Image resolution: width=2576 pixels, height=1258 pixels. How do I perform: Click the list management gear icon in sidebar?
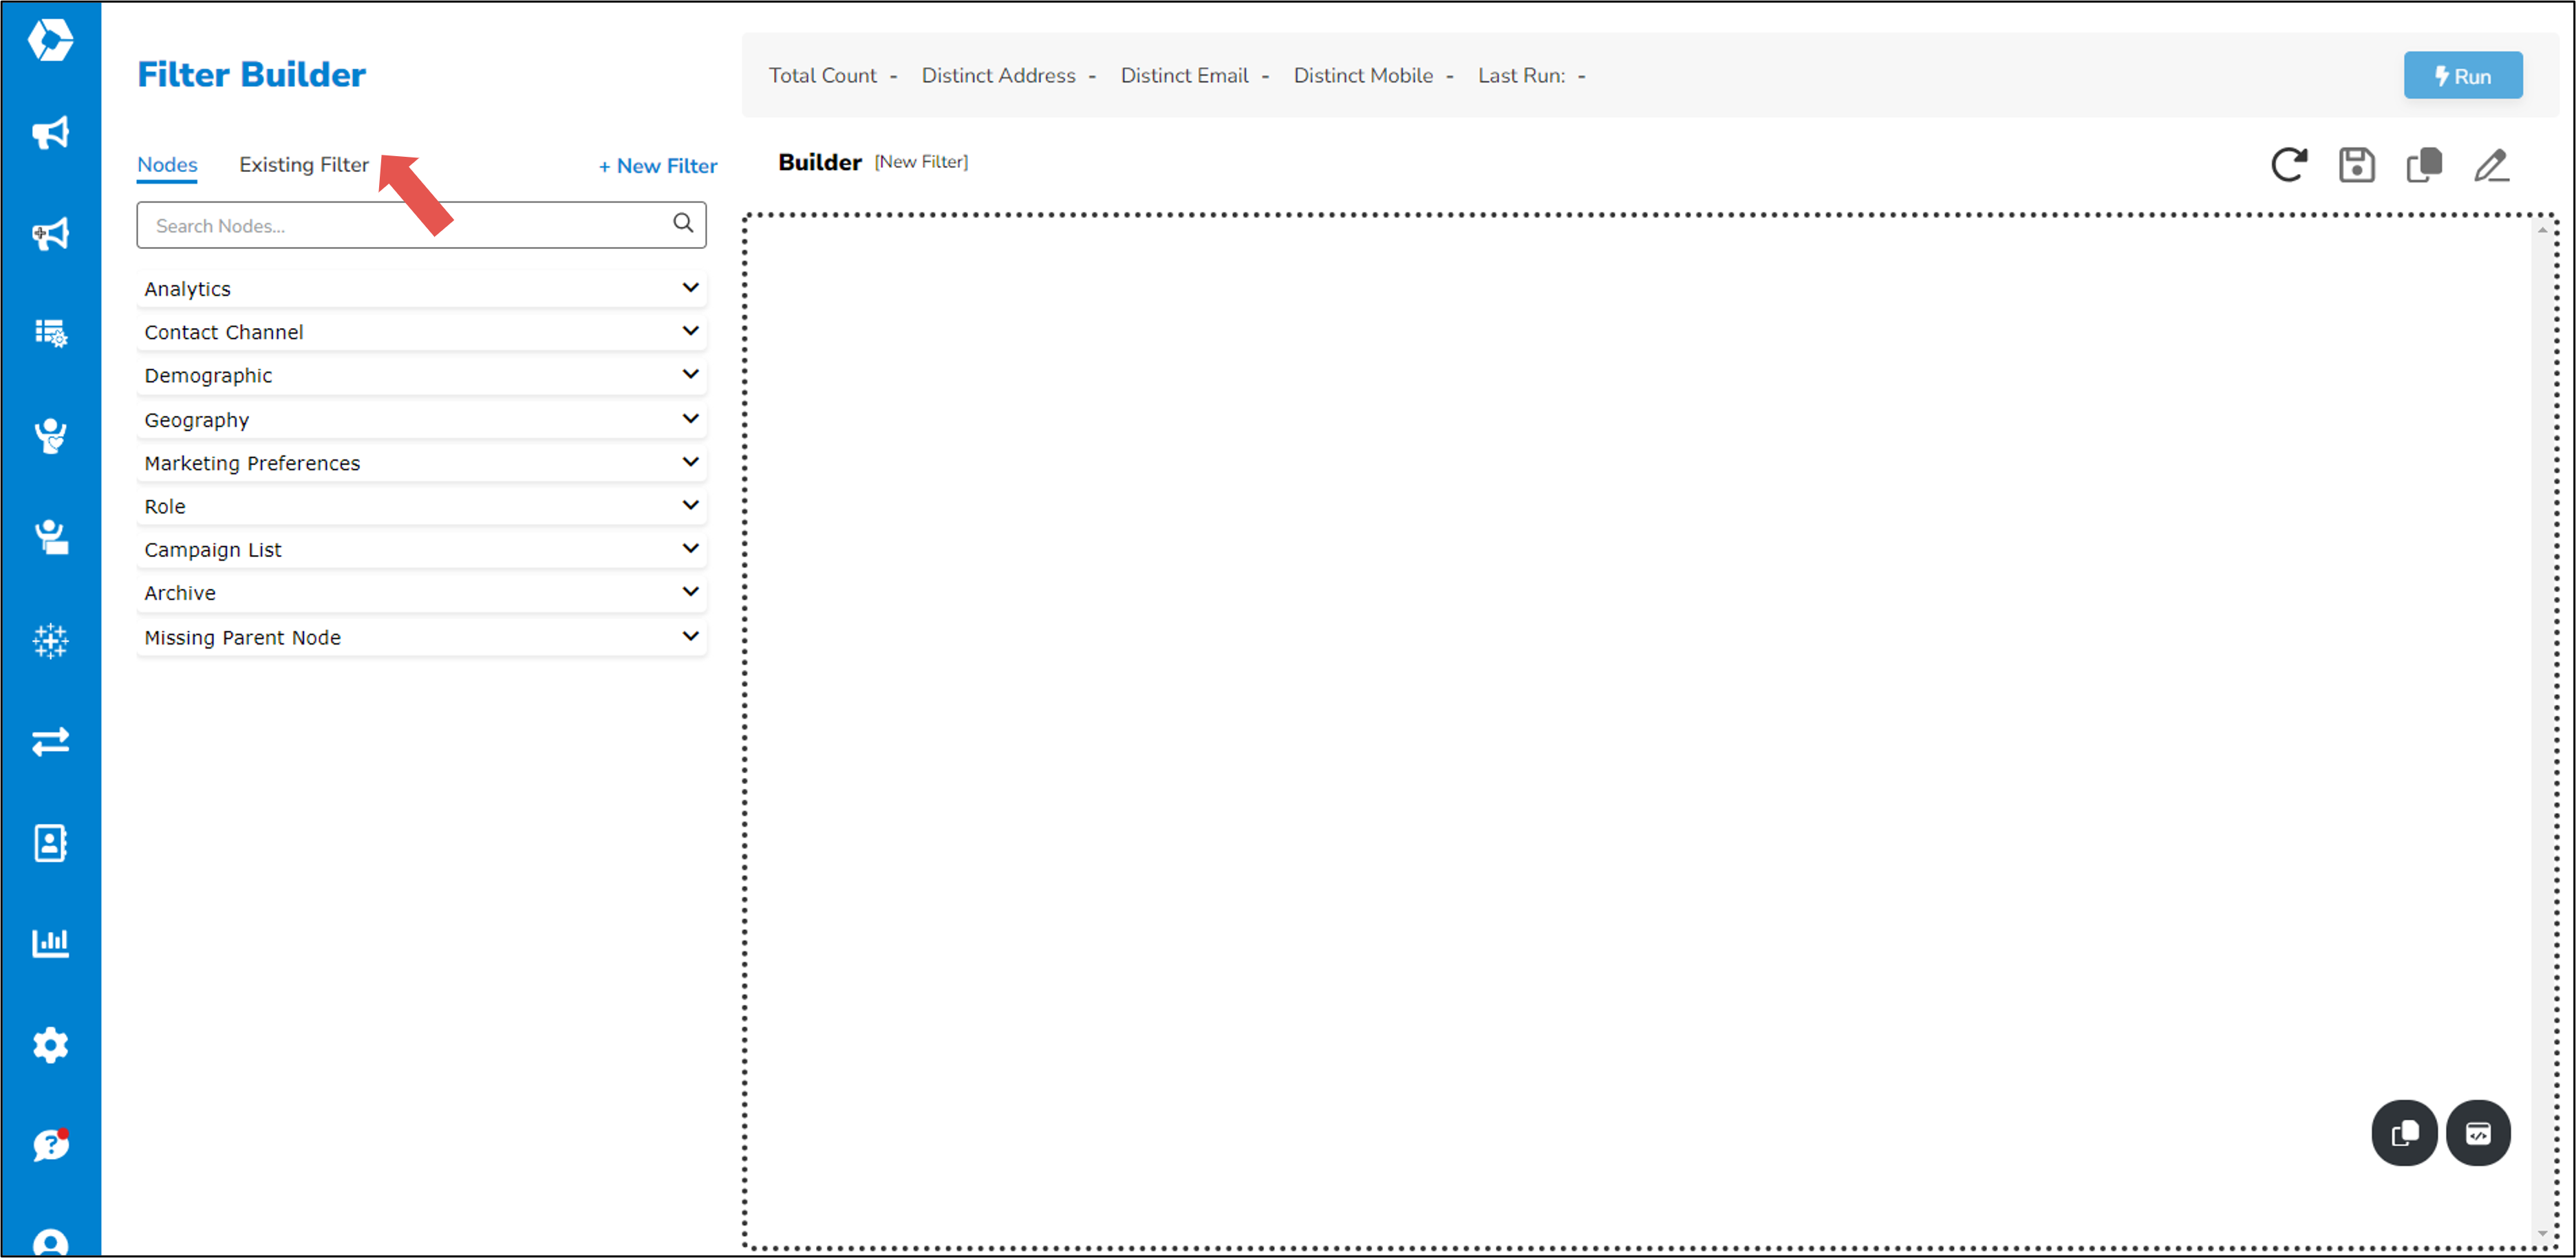tap(50, 333)
